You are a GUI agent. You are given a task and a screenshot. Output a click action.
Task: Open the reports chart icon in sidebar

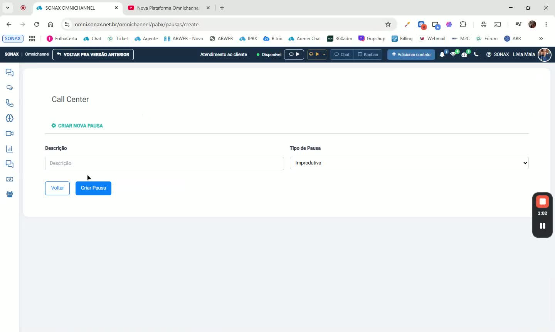pyautogui.click(x=10, y=149)
